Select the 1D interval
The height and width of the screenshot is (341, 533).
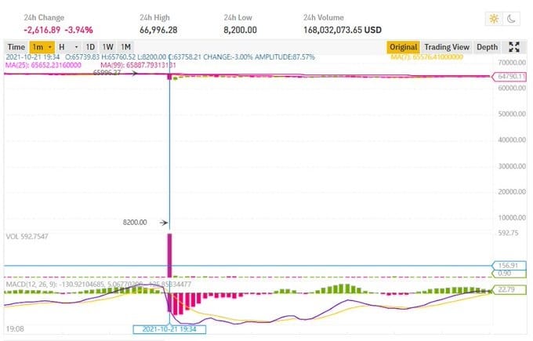(x=90, y=47)
